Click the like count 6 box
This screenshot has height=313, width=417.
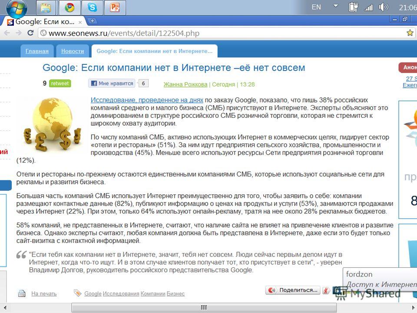(143, 83)
